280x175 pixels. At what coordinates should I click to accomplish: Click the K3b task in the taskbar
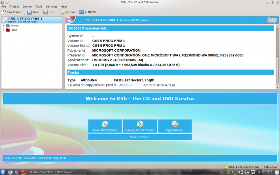[x=57, y=172]
